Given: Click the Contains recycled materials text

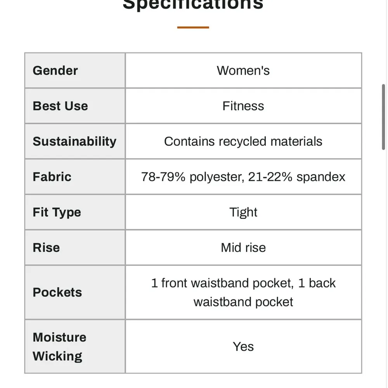Looking at the screenshot, I should (x=243, y=141).
